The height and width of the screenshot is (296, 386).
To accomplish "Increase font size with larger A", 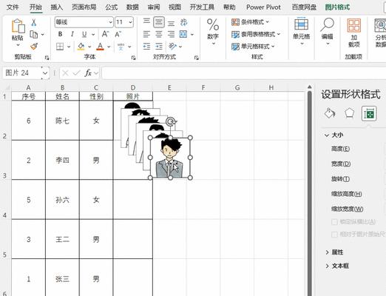I will [106, 34].
